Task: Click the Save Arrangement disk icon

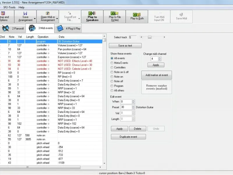Action: pyautogui.click(x=25, y=13)
